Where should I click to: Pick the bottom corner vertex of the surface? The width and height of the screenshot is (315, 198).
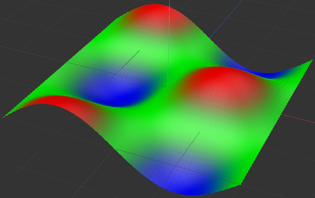tap(241, 185)
